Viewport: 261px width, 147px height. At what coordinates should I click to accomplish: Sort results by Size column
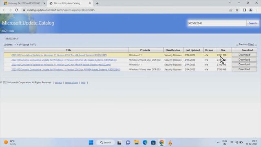click(x=223, y=50)
